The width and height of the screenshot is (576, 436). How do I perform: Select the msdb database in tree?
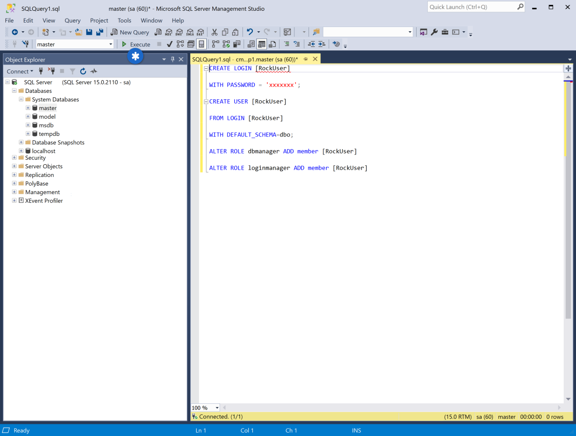point(46,125)
